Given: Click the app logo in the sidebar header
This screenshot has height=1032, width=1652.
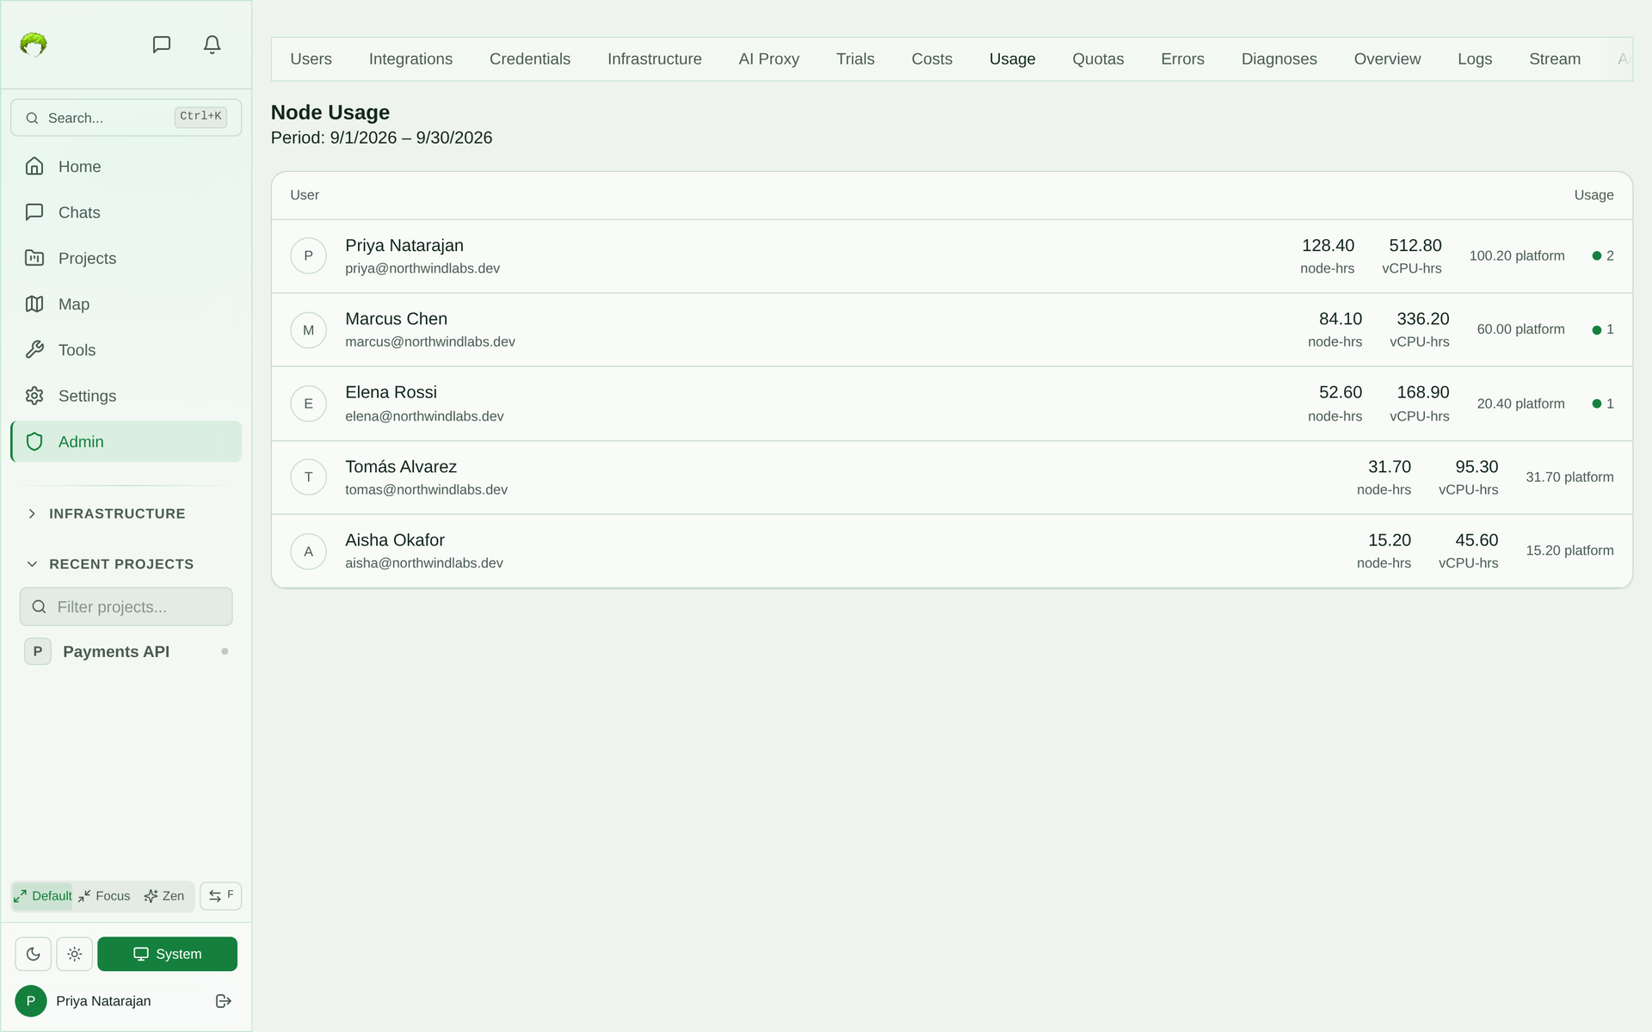Looking at the screenshot, I should (34, 44).
